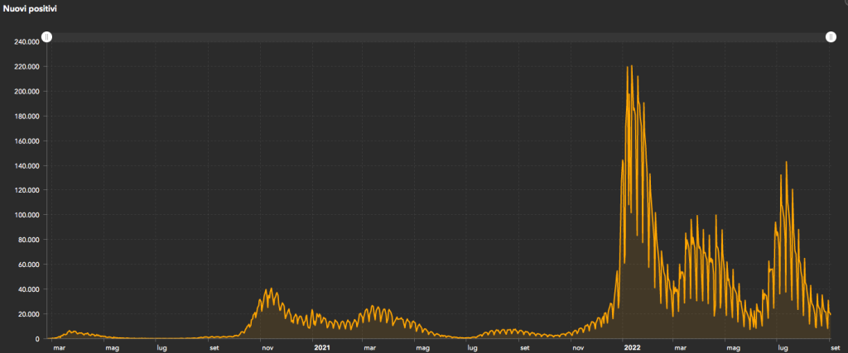Click the right range slider handle
This screenshot has height=353, width=848.
tap(831, 37)
